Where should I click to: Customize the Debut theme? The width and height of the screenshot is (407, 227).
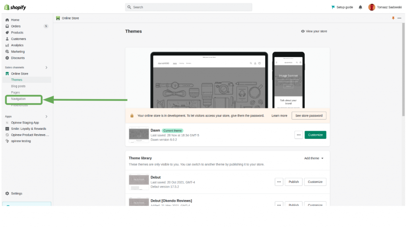pos(315,182)
